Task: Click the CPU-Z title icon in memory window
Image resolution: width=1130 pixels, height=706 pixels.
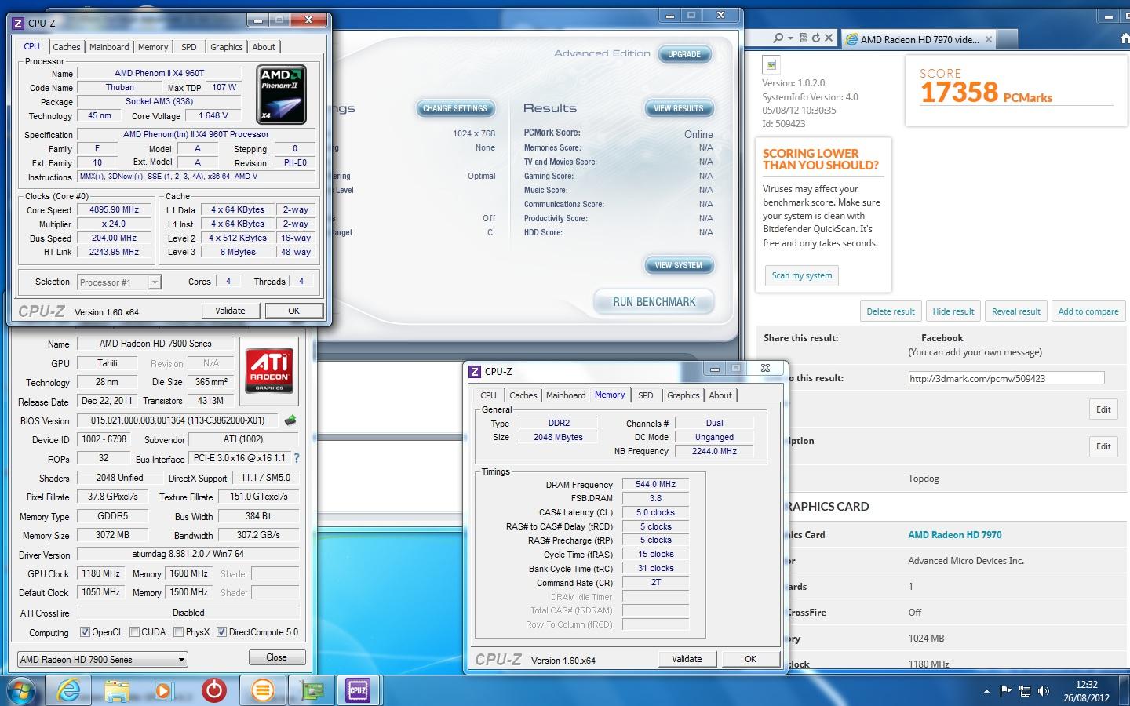Action: [475, 371]
